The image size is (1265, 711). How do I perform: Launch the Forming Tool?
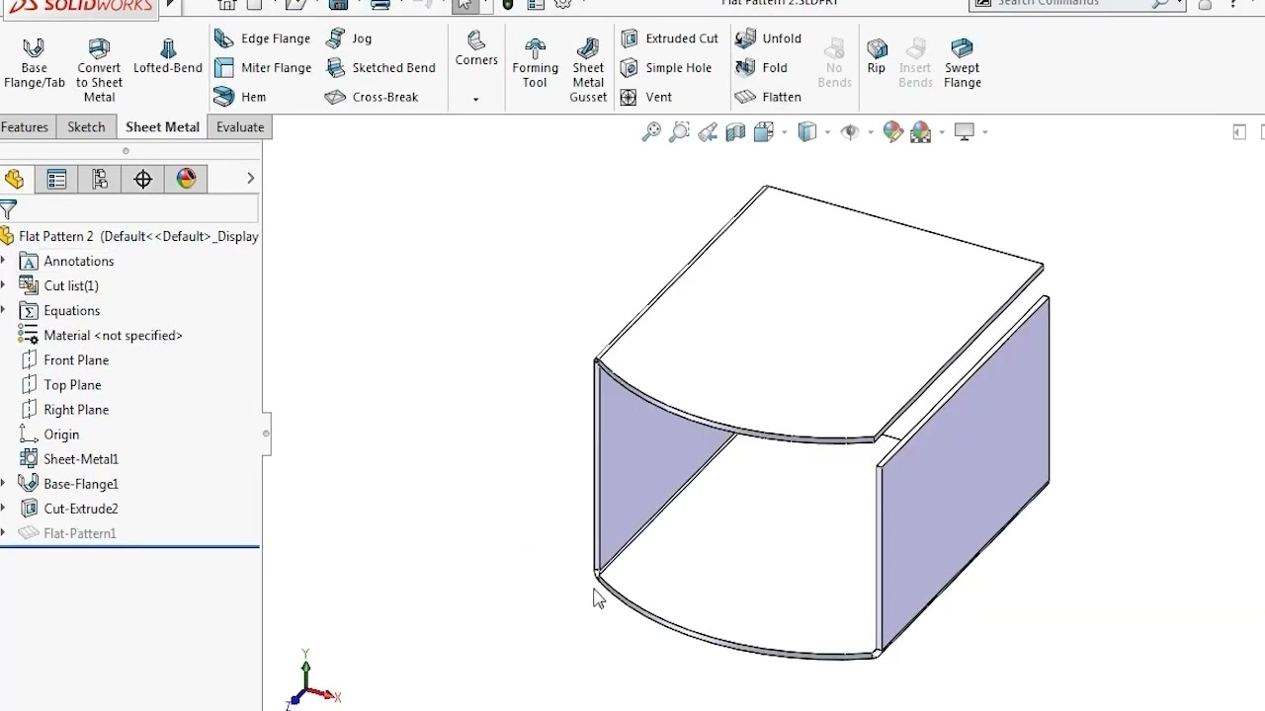click(x=535, y=63)
